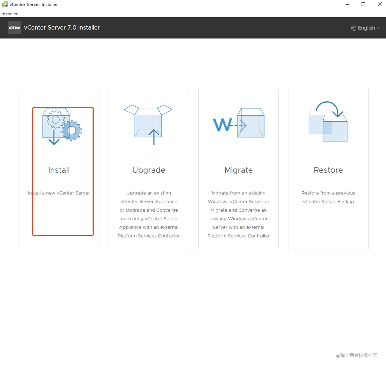
Task: Click the Install gear-box icon
Action: (62, 127)
